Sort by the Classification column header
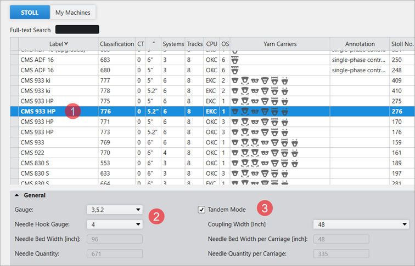Viewport: 415px width, 266px height. coord(116,44)
